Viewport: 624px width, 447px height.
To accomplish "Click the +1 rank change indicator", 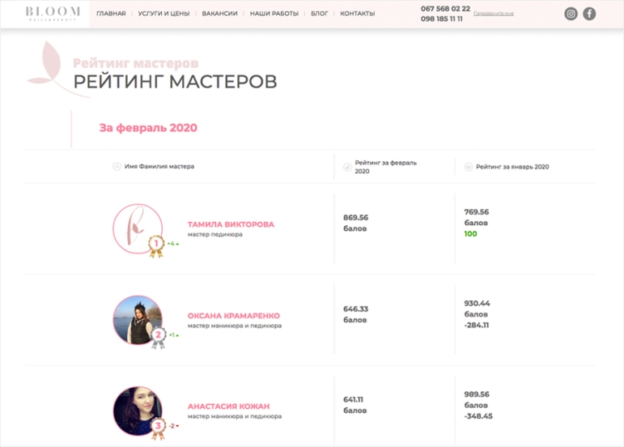I will 174,335.
